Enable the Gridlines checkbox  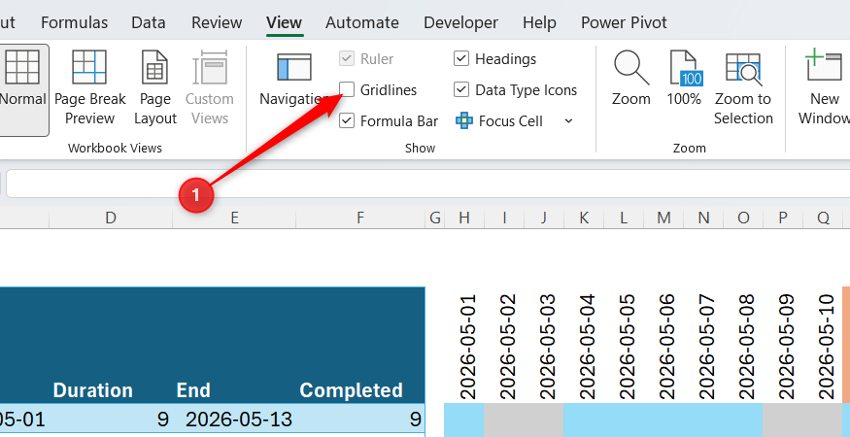point(347,89)
